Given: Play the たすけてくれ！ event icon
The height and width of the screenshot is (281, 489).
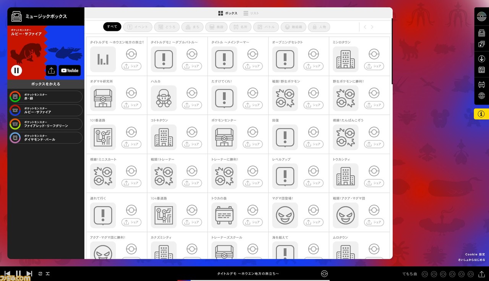Looking at the screenshot, I should coord(224,98).
